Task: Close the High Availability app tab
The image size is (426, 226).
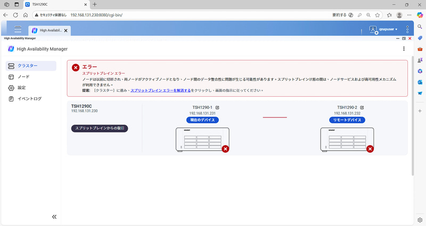Action: pos(65,31)
